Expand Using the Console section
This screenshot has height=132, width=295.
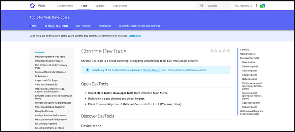33,111
